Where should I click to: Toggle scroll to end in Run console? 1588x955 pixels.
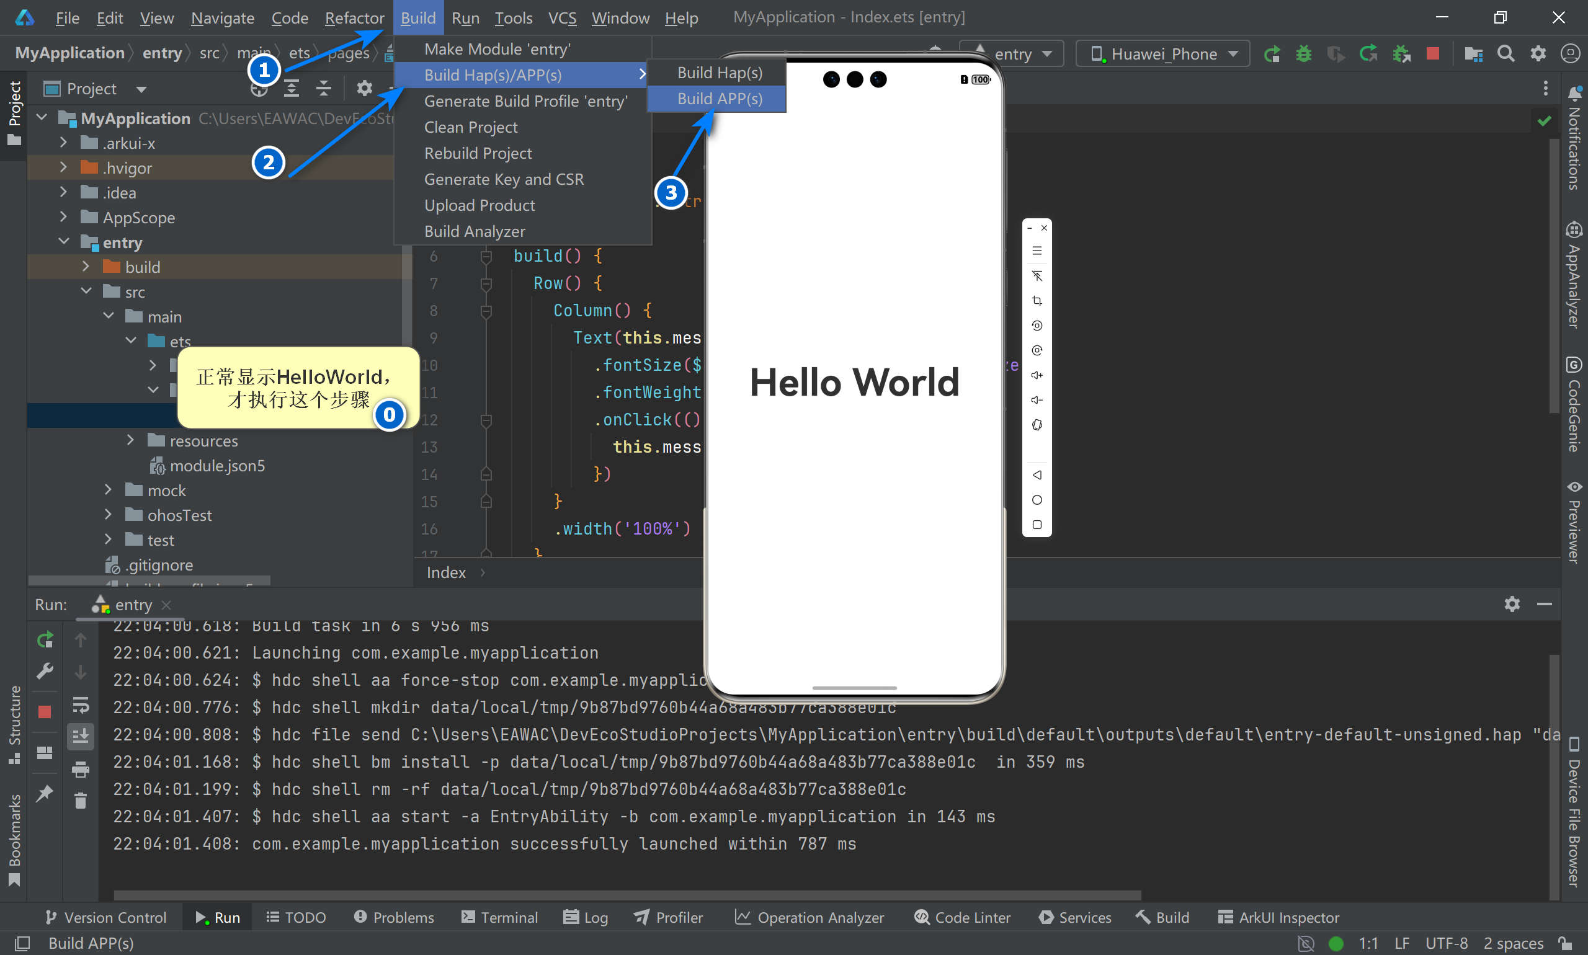click(81, 736)
